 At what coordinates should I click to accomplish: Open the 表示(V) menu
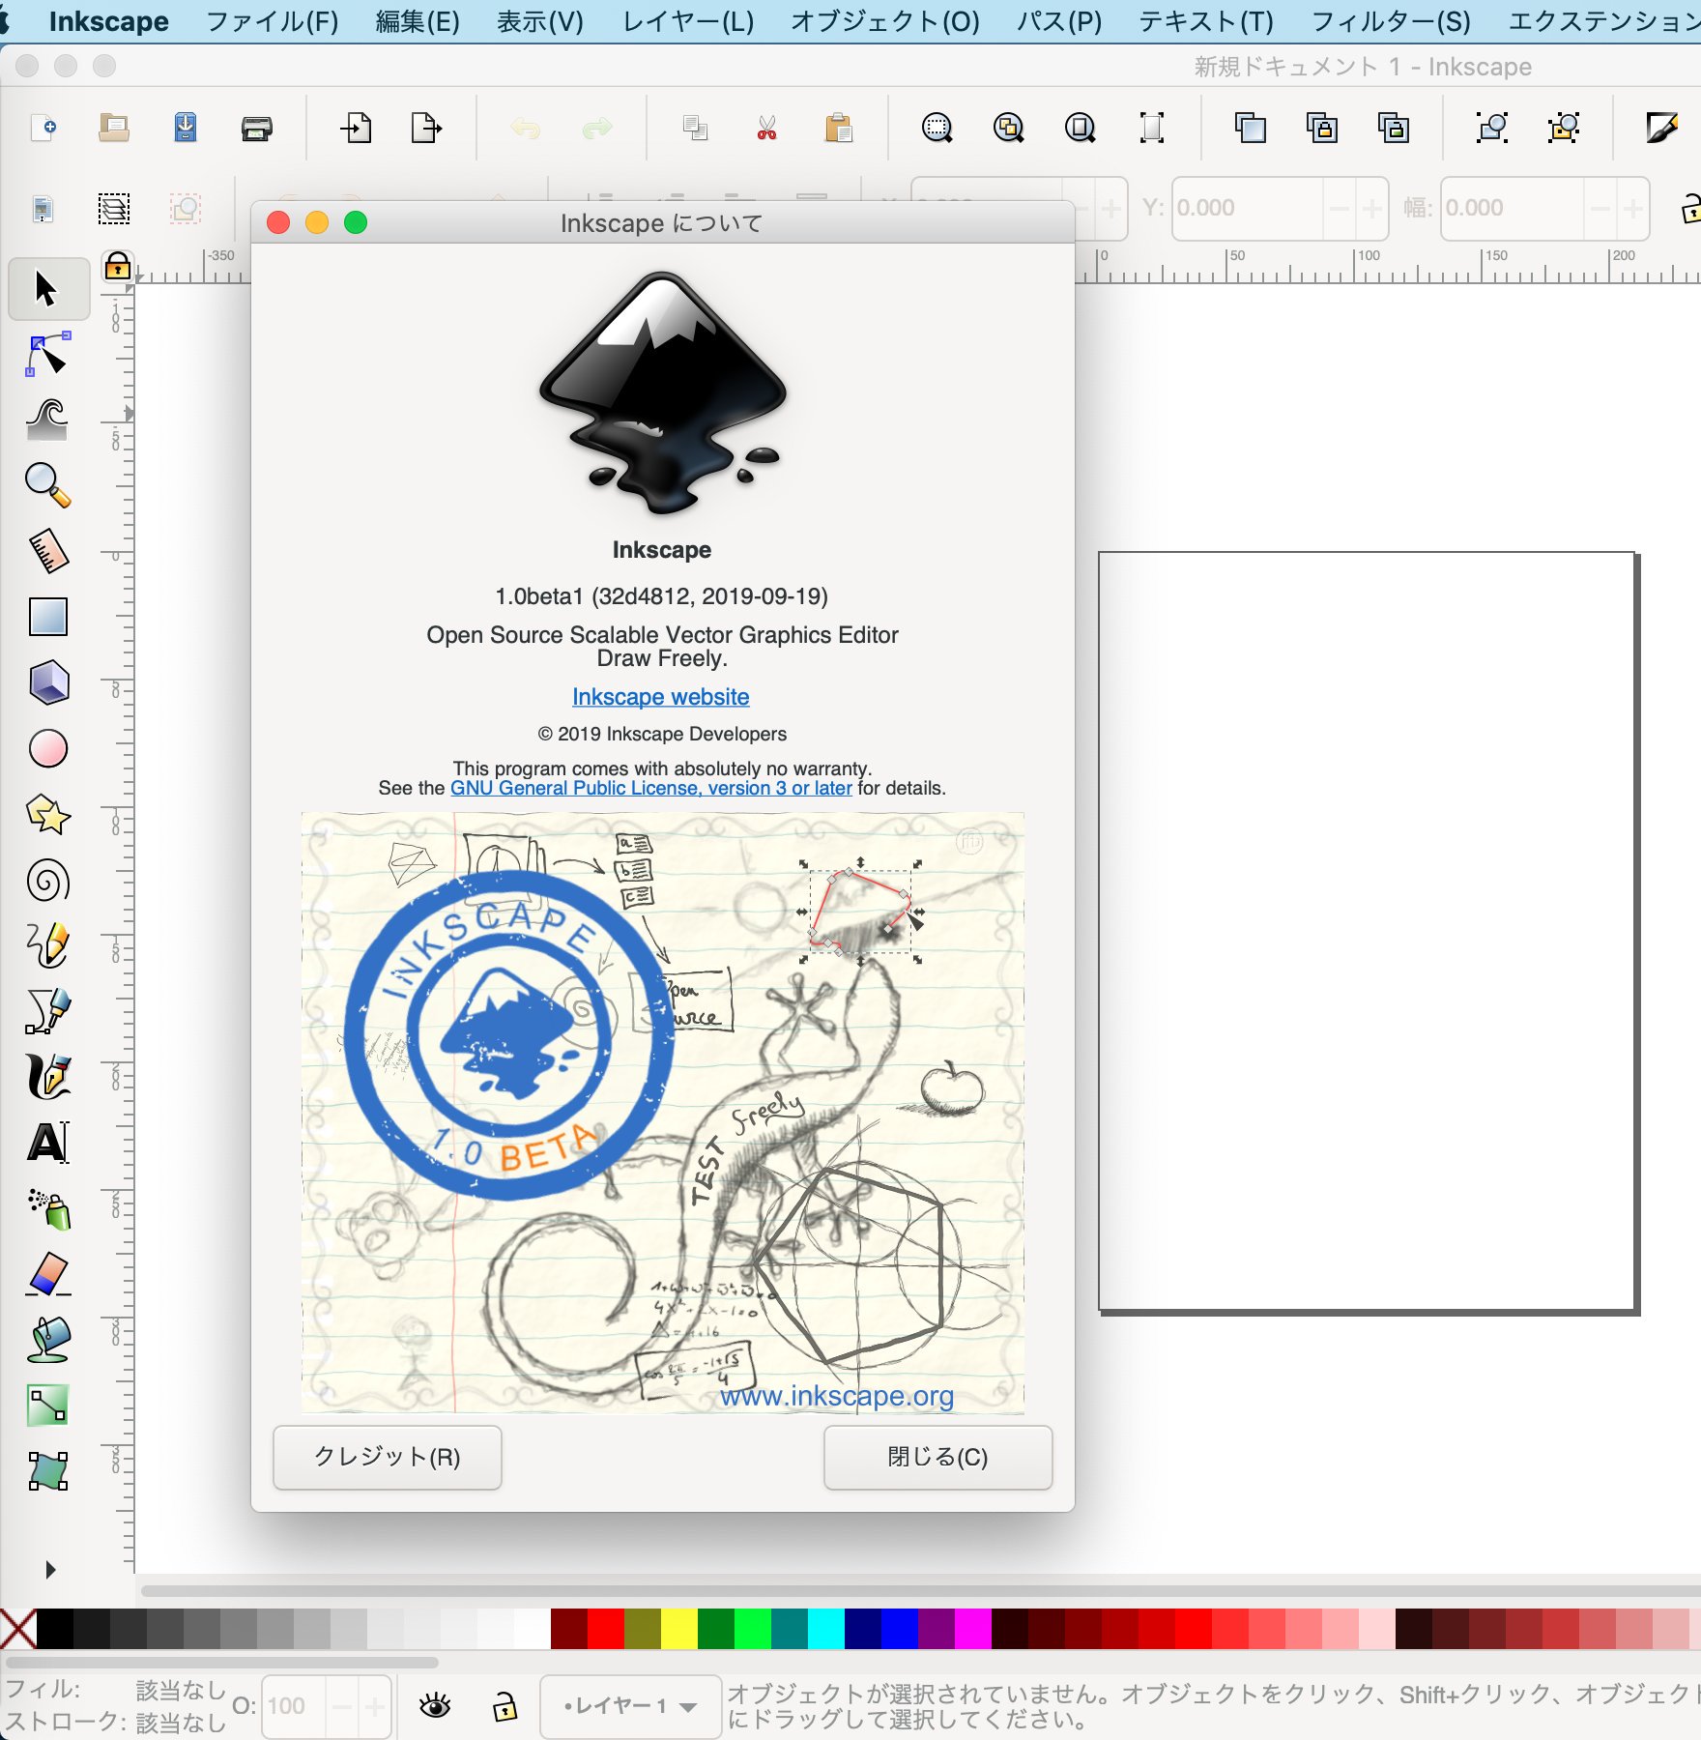pyautogui.click(x=540, y=21)
